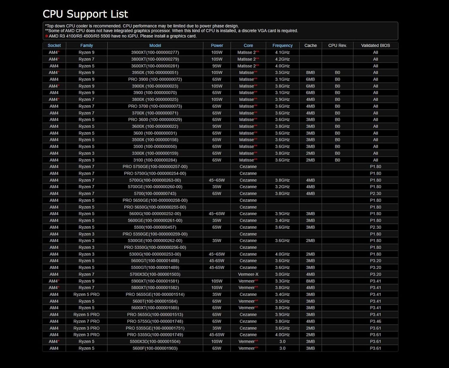This screenshot has width=449, height=368.
Task: Click the Core column header
Action: pos(248,45)
